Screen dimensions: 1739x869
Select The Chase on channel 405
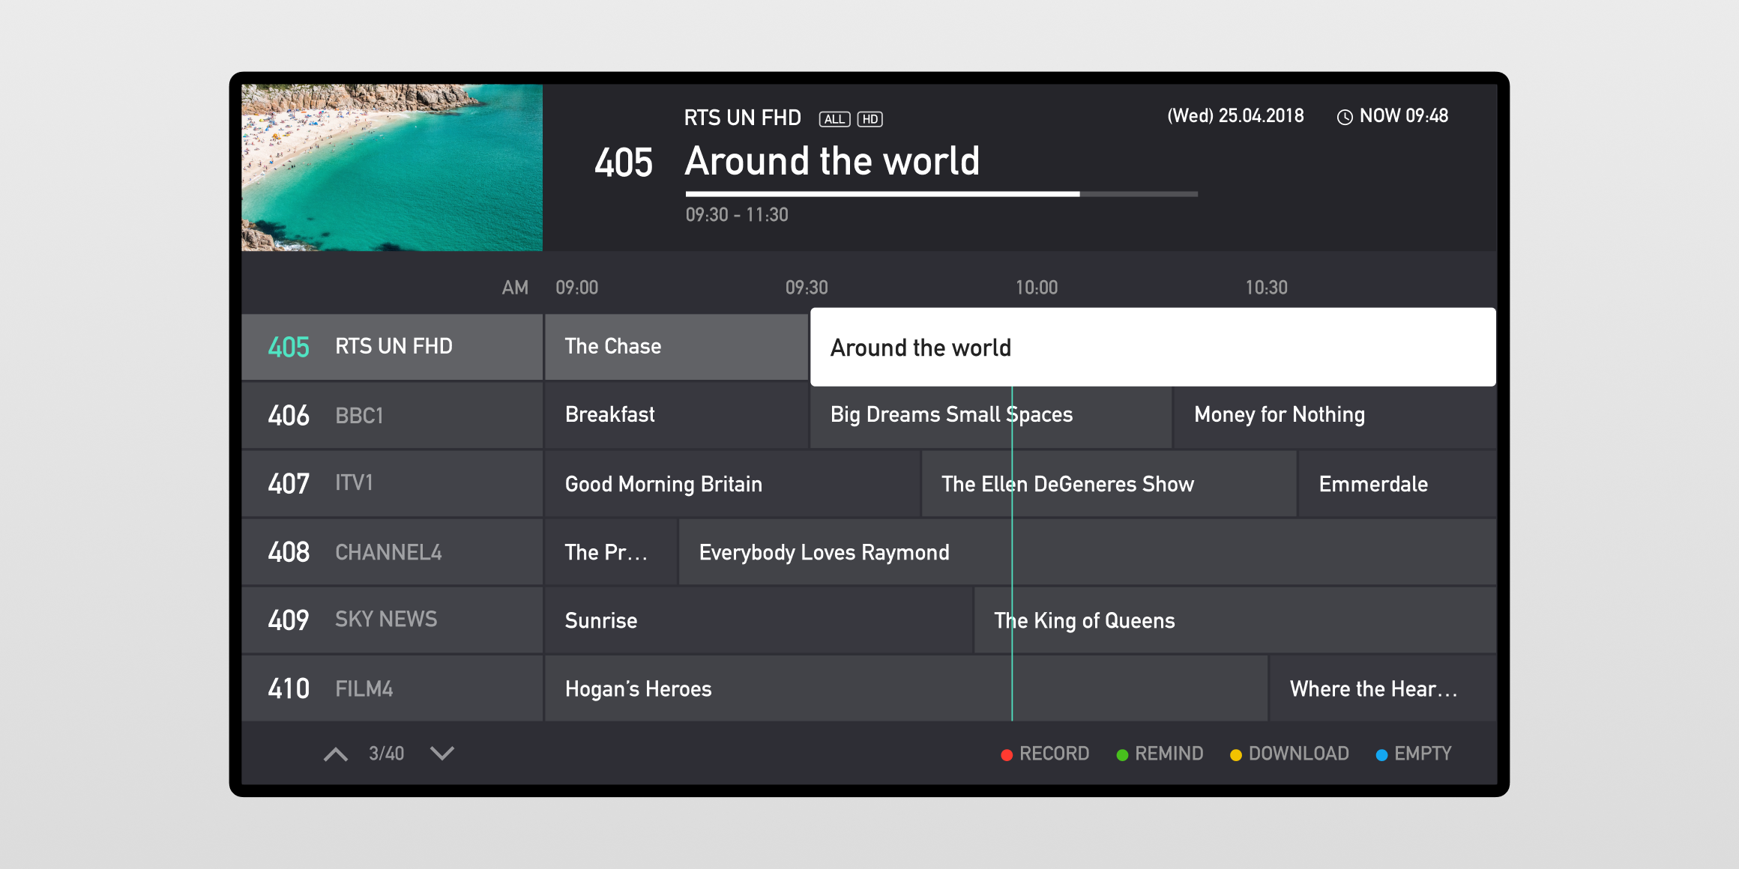click(675, 346)
